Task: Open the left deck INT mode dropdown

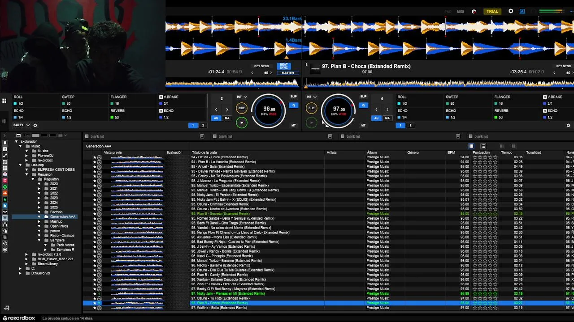Action: [x=242, y=97]
